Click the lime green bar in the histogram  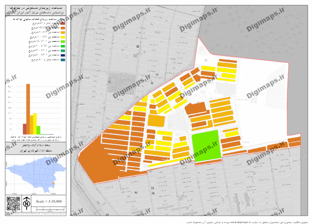point(38,130)
